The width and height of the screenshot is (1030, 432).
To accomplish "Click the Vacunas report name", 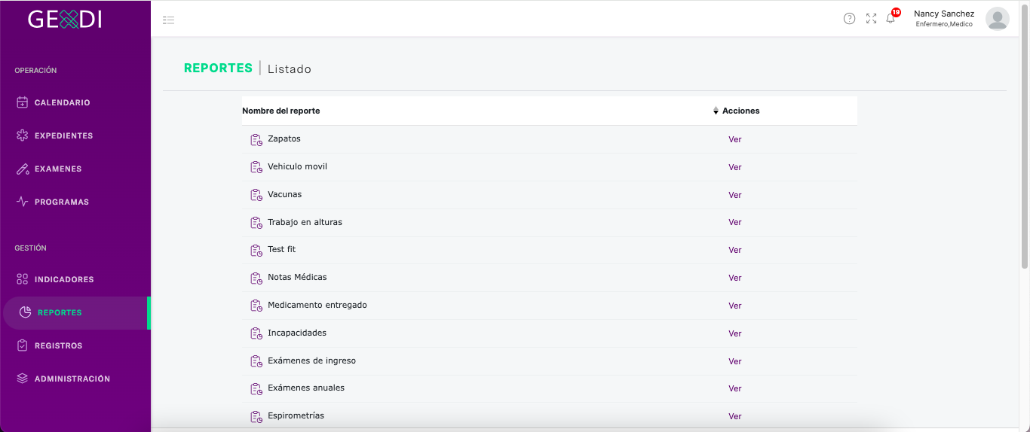I will (x=285, y=194).
